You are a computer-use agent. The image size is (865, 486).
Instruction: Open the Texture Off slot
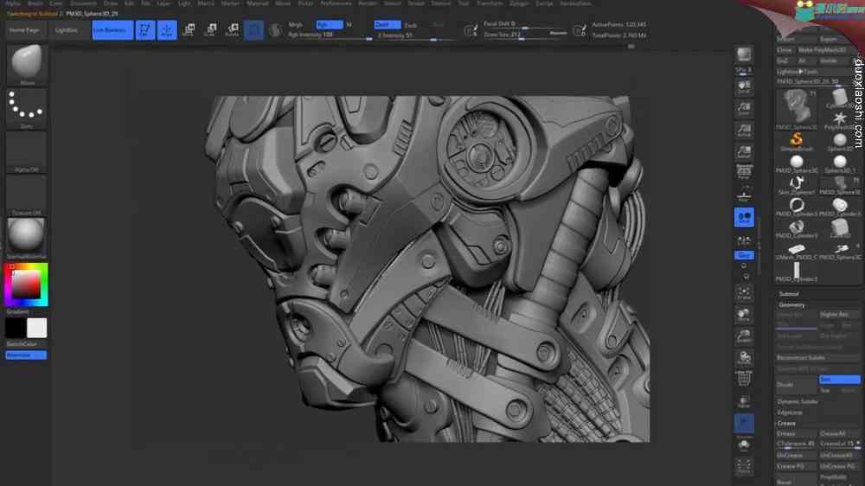[x=26, y=195]
